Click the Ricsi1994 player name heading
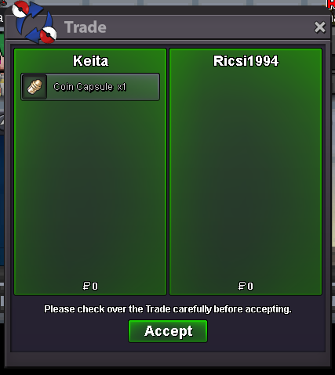 click(x=246, y=61)
